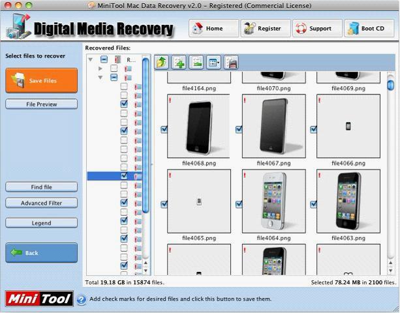Screen dimensions: 400x313
Task: Click the tree panel vertical scrollbar thumb
Action: pos(146,136)
